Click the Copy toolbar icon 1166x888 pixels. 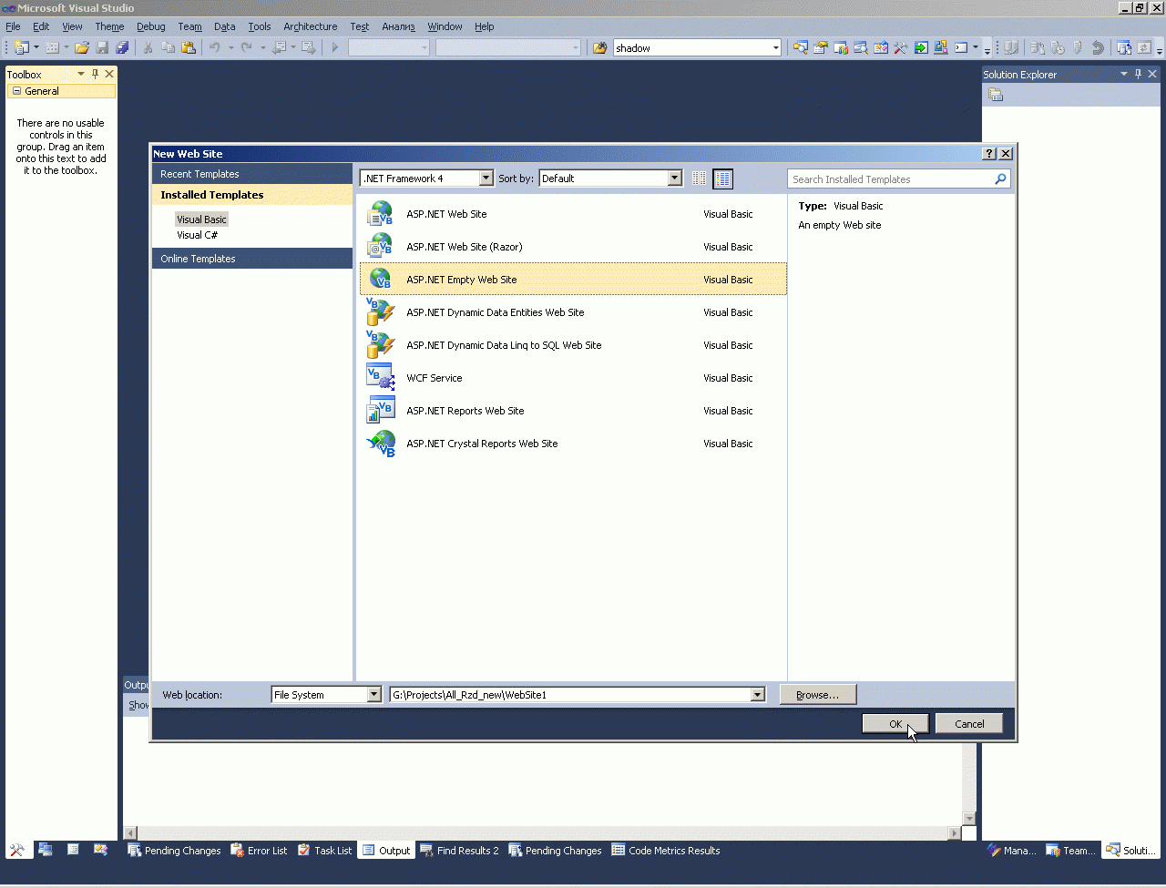pyautogui.click(x=169, y=47)
